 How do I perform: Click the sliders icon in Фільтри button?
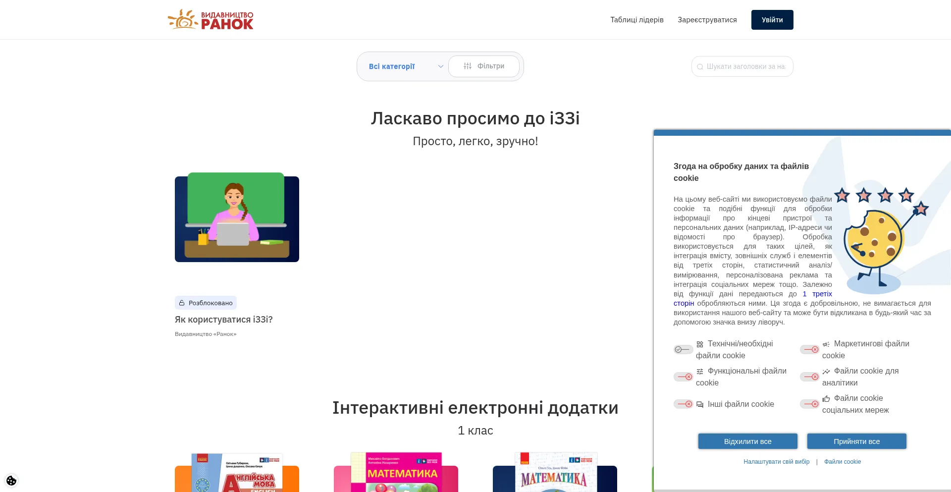467,66
